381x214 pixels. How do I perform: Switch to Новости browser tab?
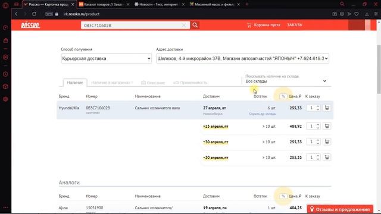click(159, 4)
